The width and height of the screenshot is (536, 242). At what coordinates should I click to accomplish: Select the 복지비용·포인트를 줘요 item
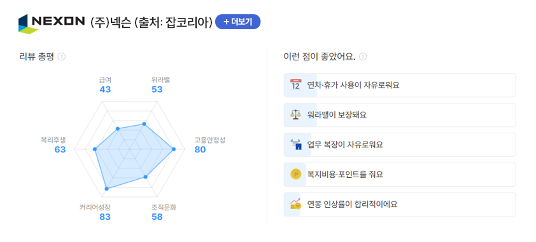click(x=400, y=175)
